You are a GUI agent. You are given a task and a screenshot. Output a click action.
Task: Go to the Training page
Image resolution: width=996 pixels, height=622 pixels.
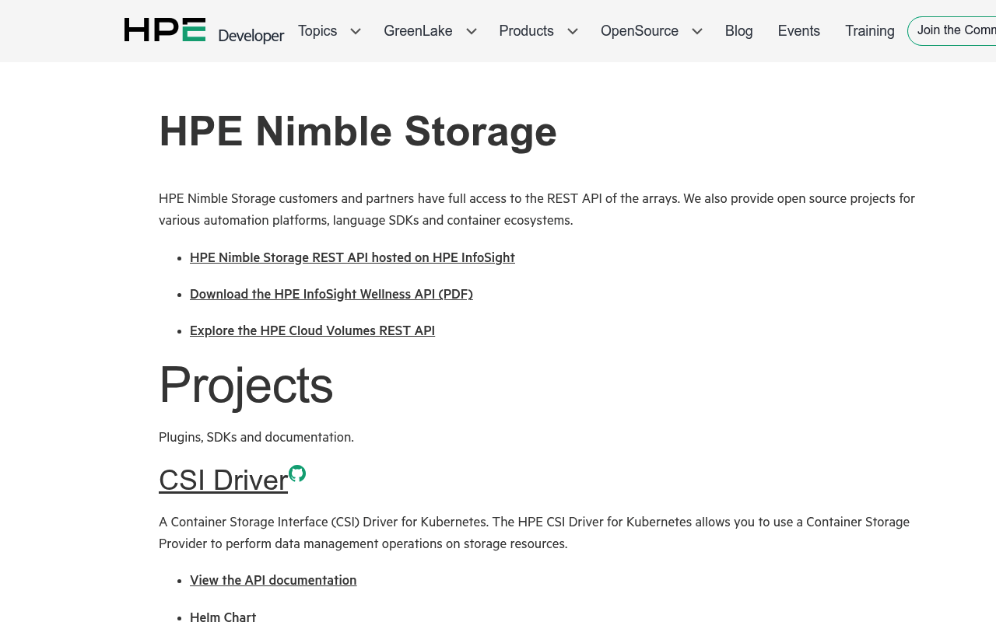[x=870, y=31]
